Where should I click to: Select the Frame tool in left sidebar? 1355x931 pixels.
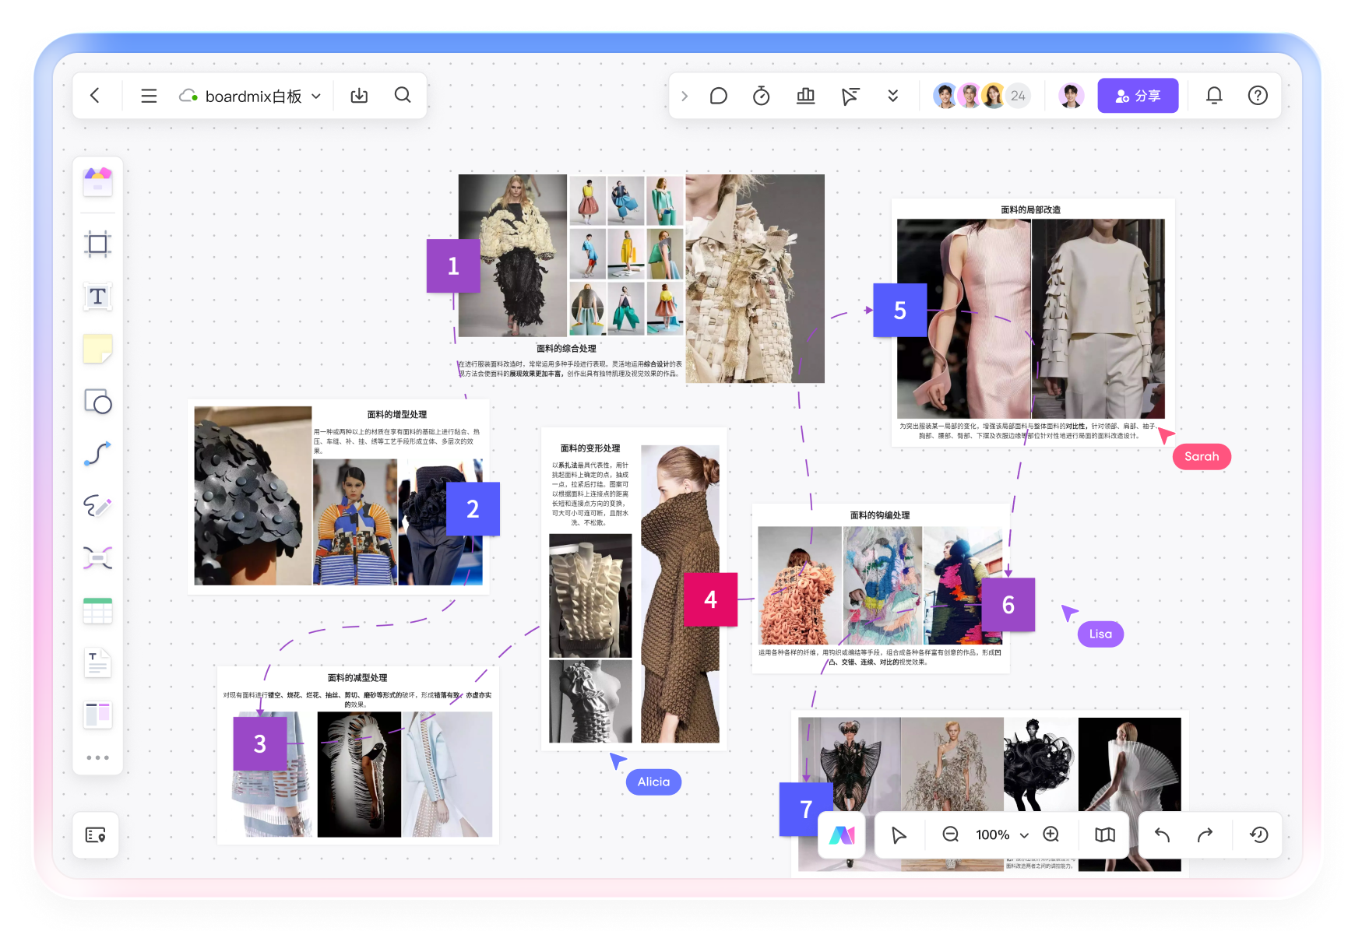(97, 244)
